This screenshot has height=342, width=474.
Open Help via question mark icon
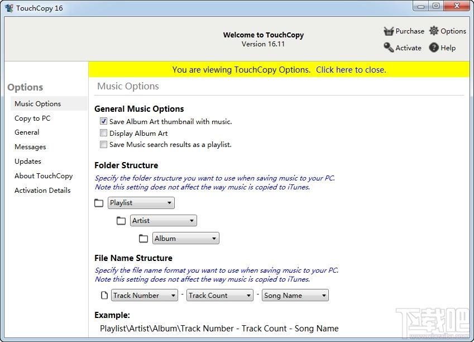pyautogui.click(x=434, y=48)
